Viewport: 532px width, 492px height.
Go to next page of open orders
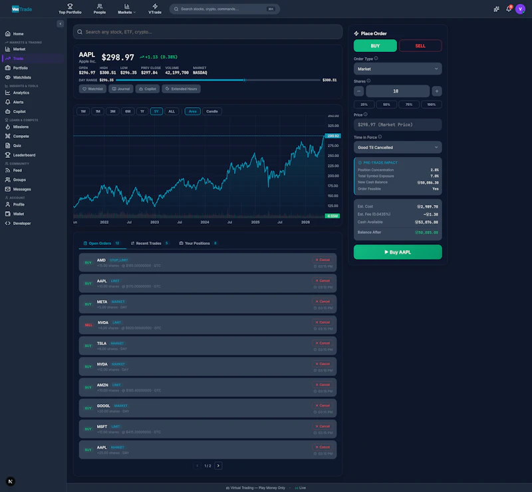click(218, 465)
